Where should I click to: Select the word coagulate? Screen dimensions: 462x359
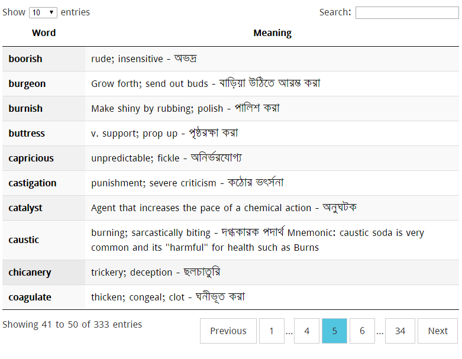30,297
